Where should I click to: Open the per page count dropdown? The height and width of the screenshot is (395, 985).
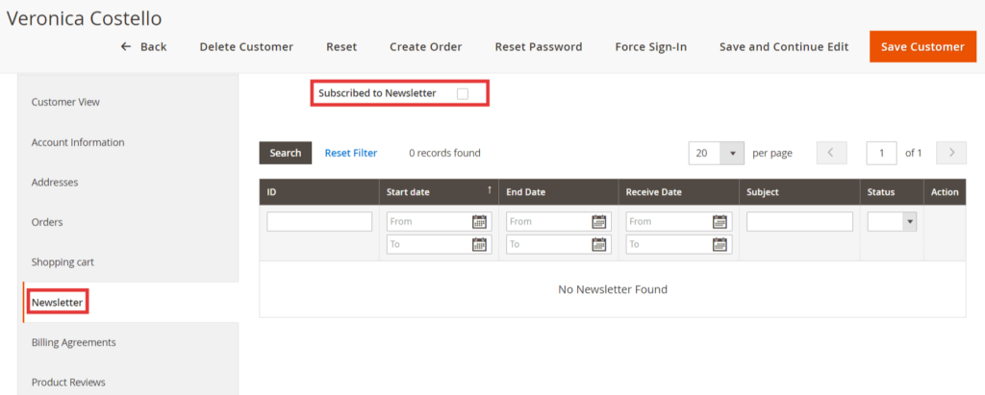[717, 153]
